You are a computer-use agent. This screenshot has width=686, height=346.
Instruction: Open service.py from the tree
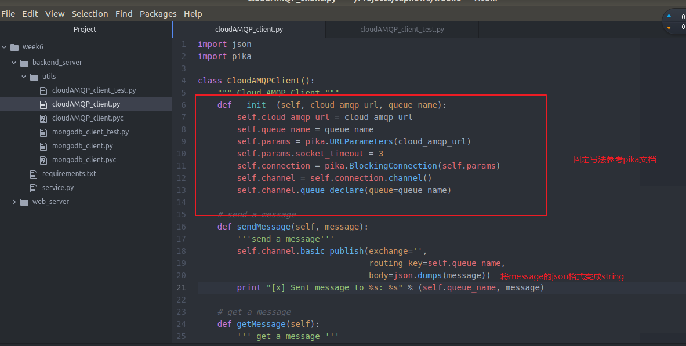click(x=58, y=188)
